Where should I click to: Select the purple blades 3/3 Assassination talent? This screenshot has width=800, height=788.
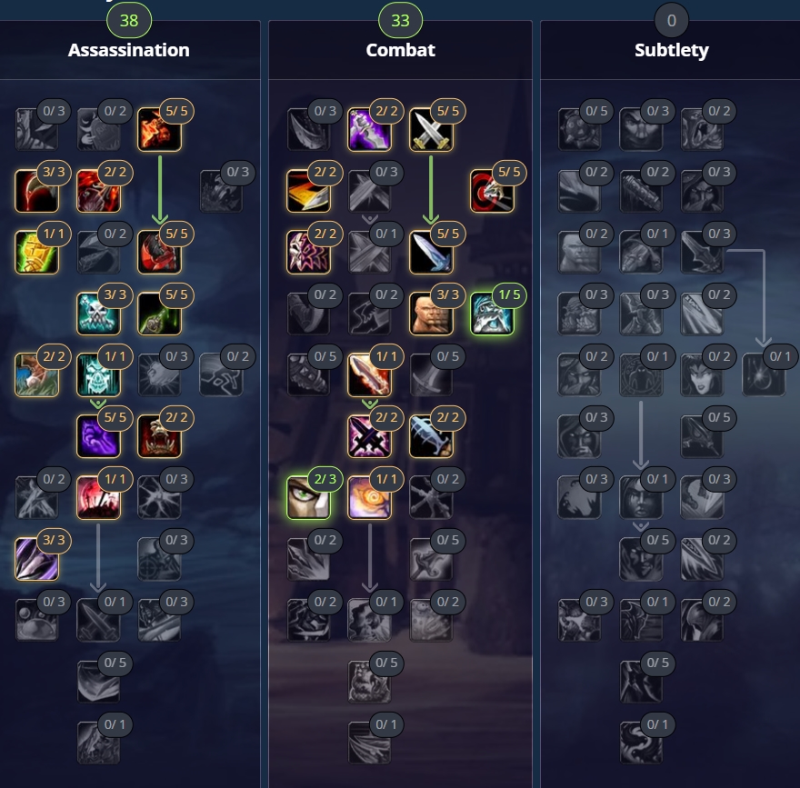36,558
